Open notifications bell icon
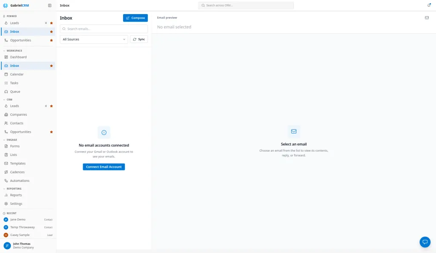Image resolution: width=436 pixels, height=253 pixels. (x=429, y=5)
